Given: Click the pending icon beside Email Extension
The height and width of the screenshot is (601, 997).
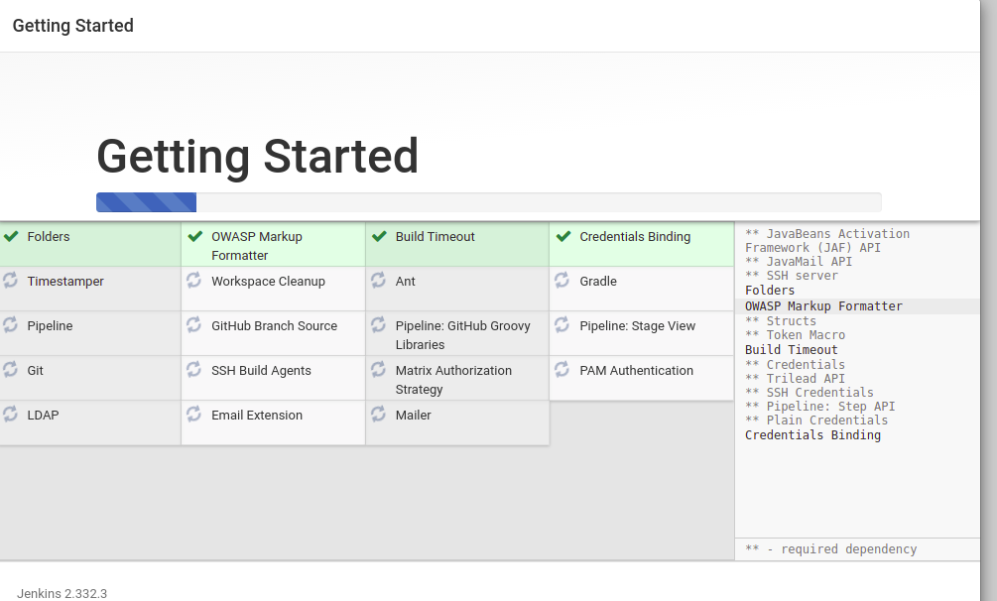Looking at the screenshot, I should pos(193,414).
